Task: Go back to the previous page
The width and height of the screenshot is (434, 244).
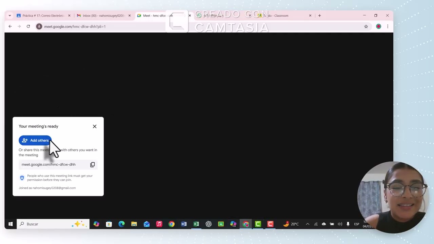Action: click(x=10, y=26)
